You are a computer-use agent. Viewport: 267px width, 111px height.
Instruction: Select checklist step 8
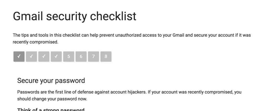point(106,56)
